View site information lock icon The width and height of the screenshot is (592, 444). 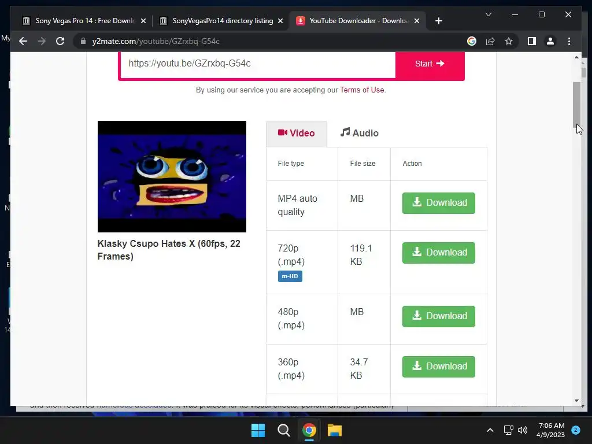coord(83,41)
